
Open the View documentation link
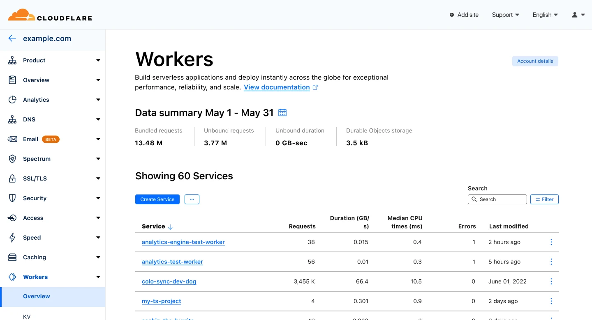coord(277,87)
